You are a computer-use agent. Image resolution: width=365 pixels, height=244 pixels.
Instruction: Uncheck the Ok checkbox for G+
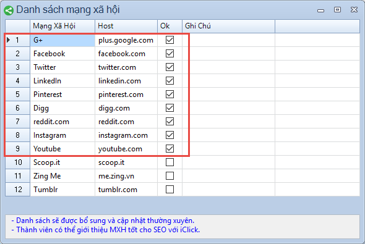coord(170,40)
